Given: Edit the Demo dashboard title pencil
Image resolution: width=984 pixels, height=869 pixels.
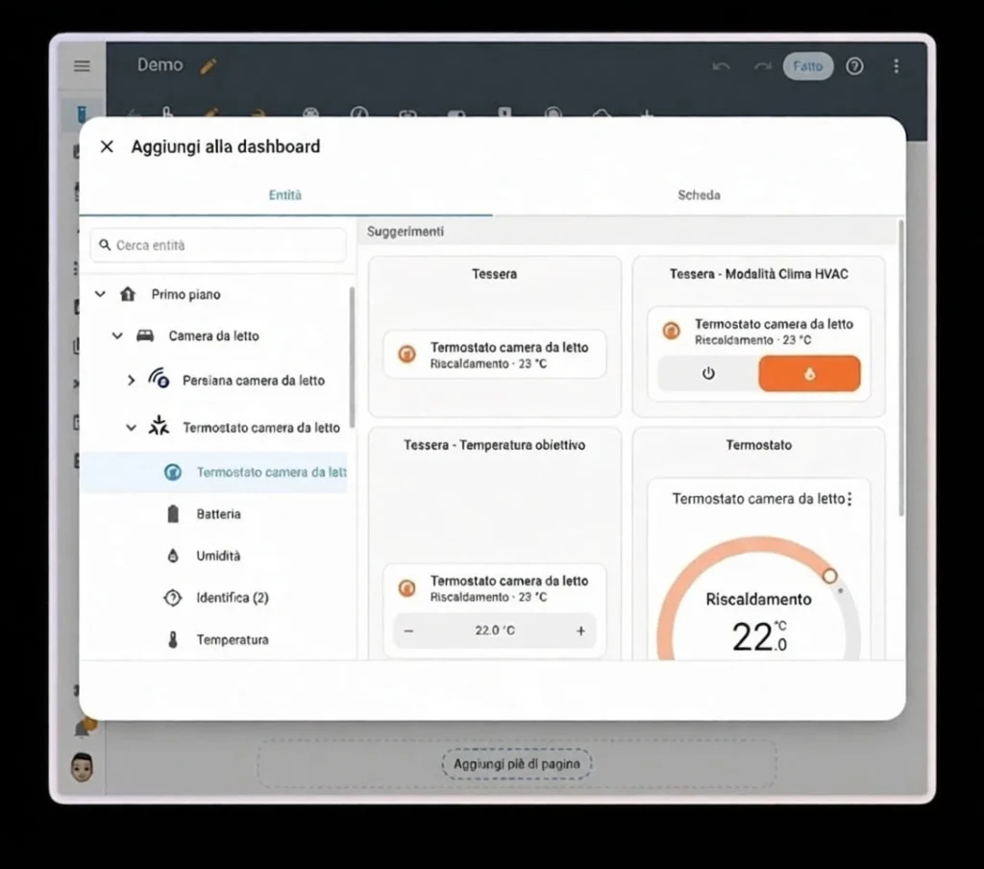Looking at the screenshot, I should pos(209,66).
